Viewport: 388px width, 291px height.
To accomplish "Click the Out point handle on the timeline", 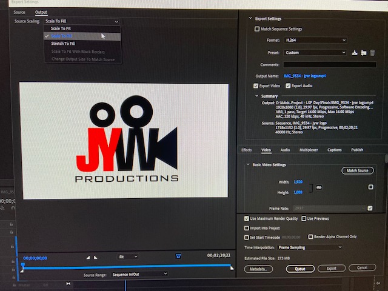I will click(x=232, y=268).
